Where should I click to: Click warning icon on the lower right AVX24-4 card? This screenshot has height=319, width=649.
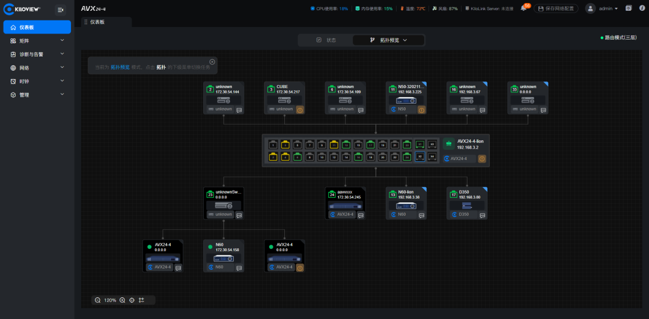click(300, 268)
